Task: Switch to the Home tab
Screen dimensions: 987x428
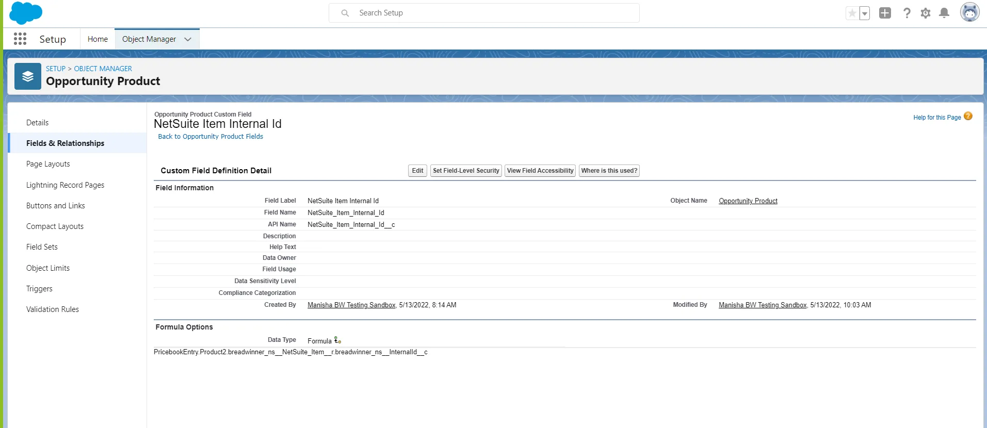Action: 98,39
